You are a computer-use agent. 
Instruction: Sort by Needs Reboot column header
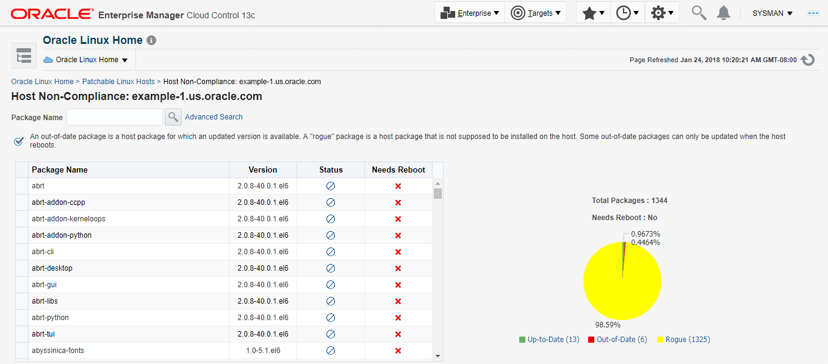(x=398, y=170)
